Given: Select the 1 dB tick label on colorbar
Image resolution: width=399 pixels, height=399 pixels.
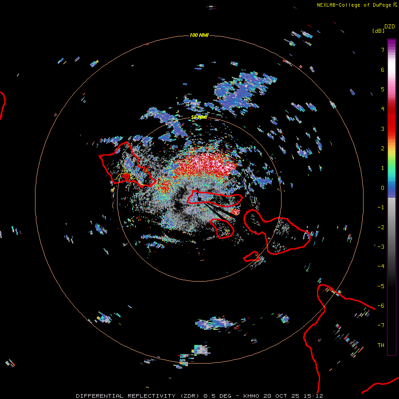Looking at the screenshot, I should tap(383, 168).
